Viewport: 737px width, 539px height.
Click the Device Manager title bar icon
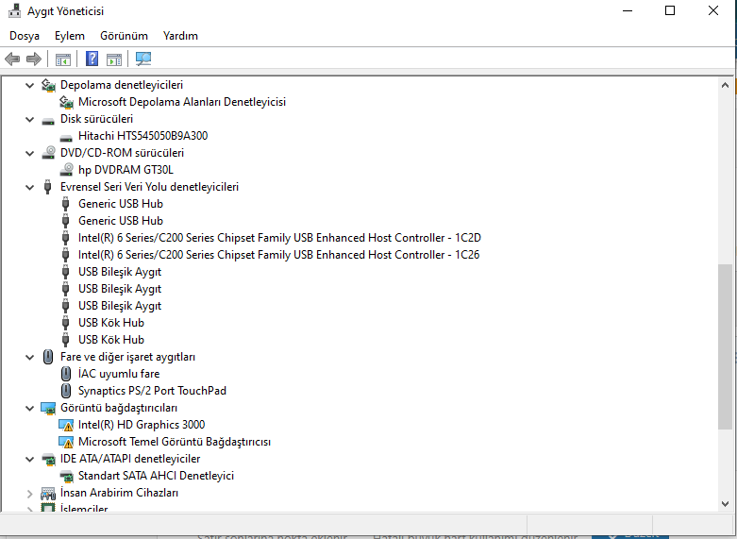coord(14,10)
